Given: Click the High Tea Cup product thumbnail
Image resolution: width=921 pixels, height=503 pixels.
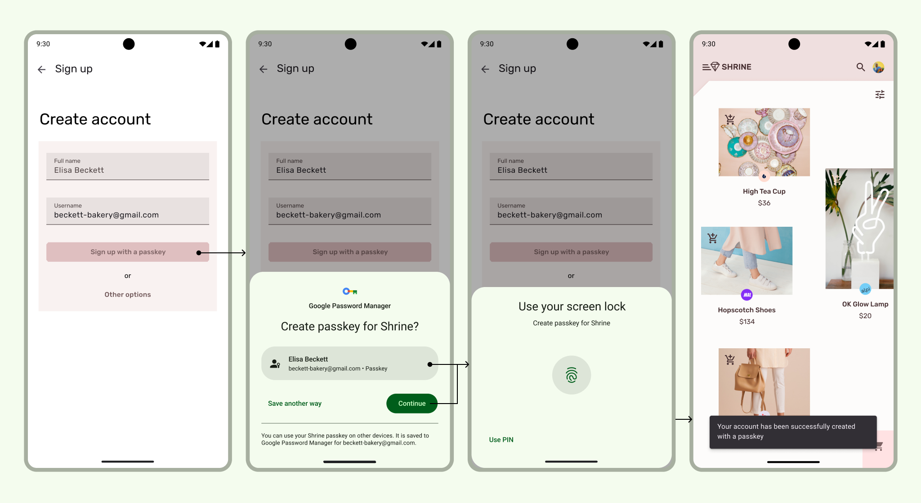Looking at the screenshot, I should pos(763,143).
